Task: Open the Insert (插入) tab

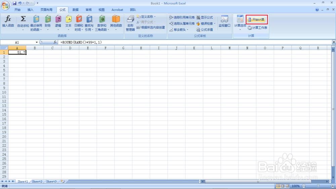Action: point(31,10)
